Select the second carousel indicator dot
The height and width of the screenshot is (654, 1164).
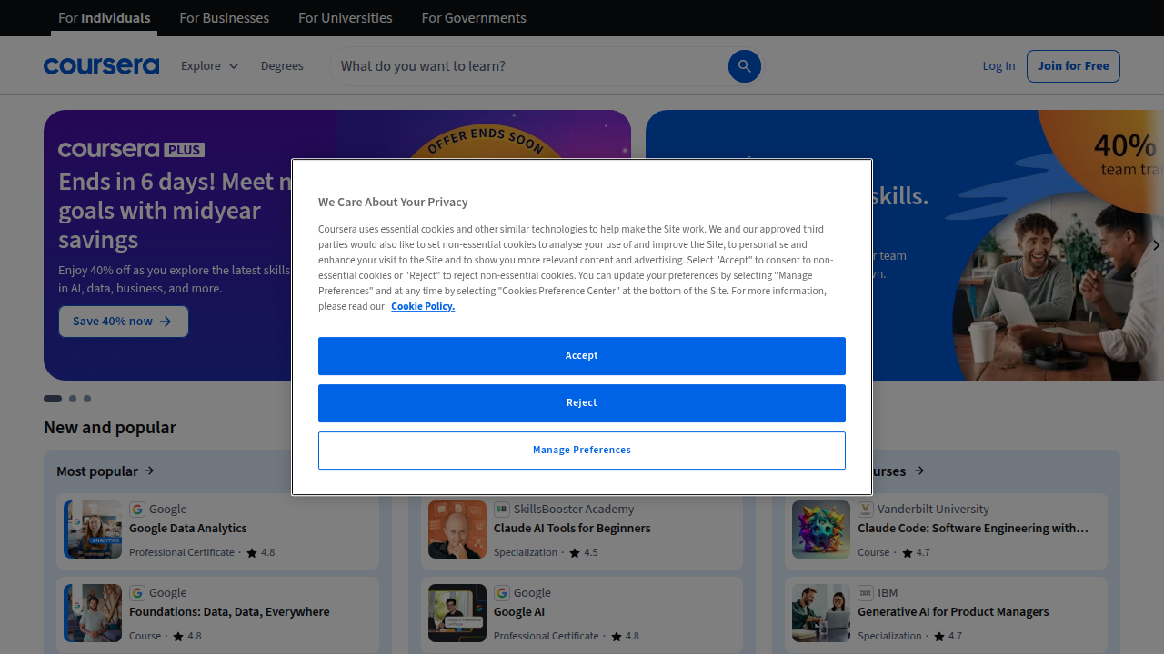(x=73, y=399)
